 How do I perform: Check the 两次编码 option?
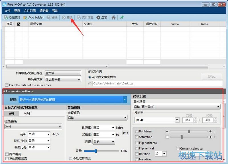click(7, 153)
